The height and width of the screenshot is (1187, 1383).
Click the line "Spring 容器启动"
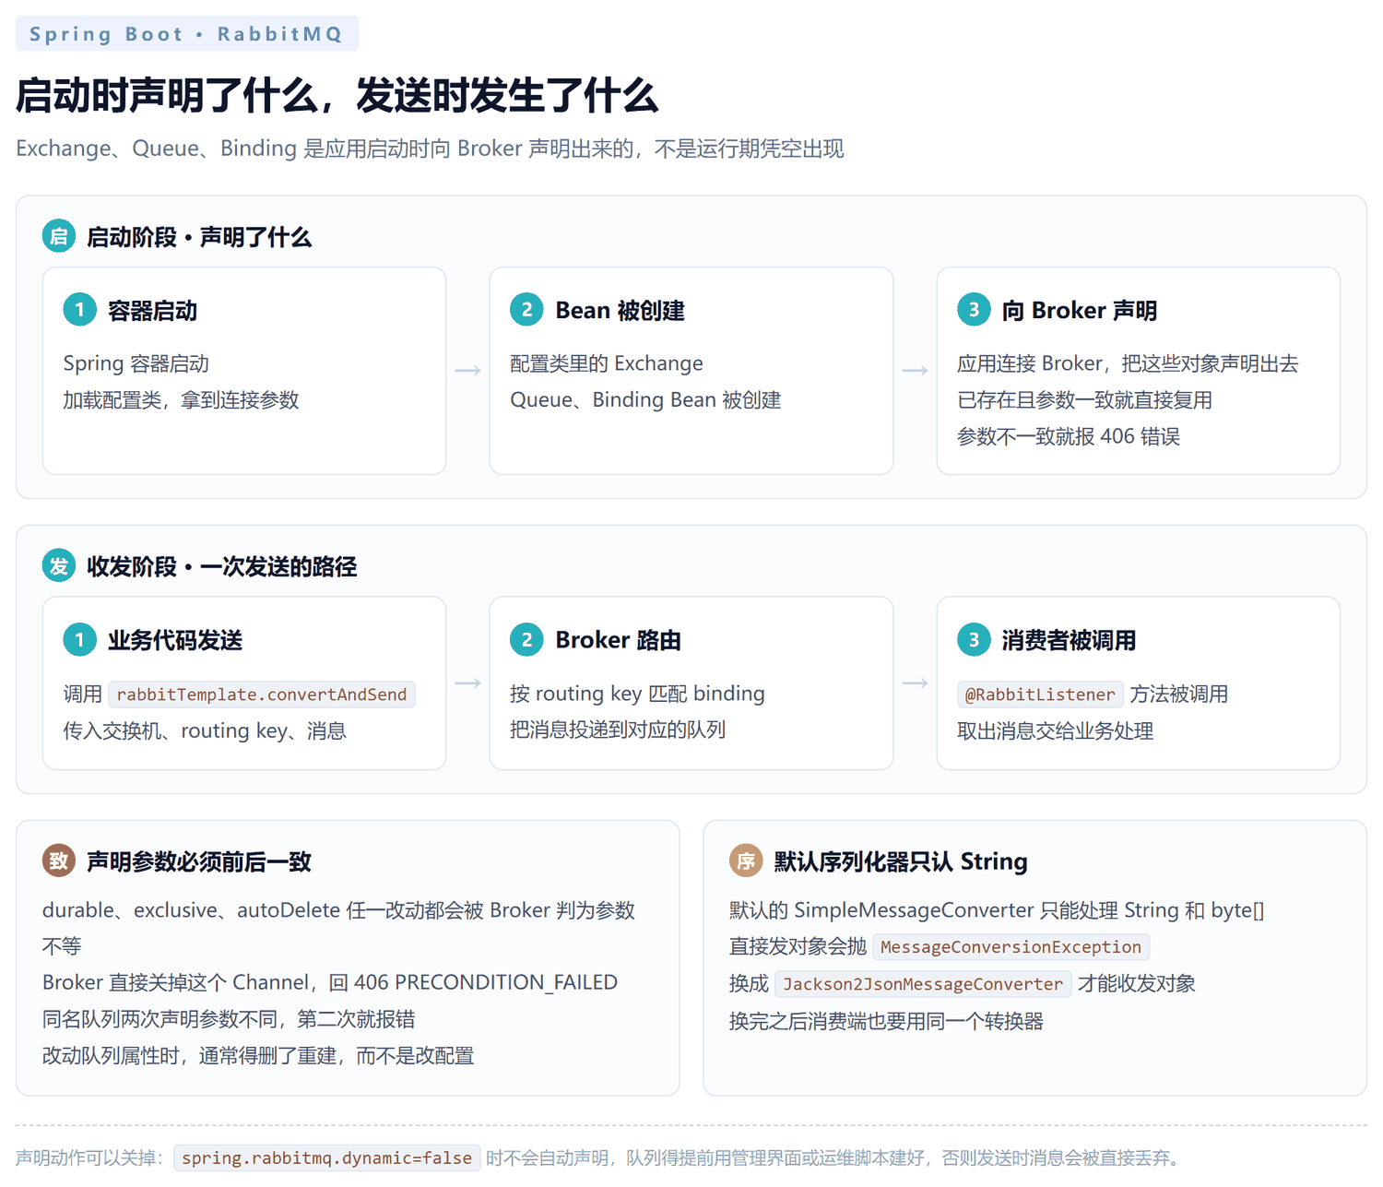click(136, 363)
